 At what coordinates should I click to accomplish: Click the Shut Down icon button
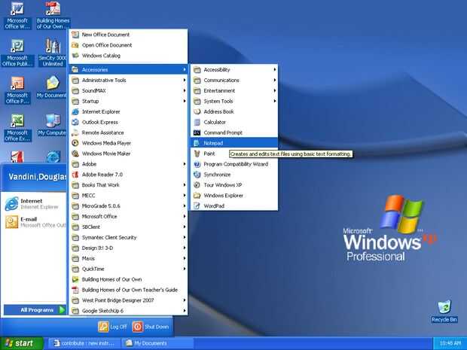coord(138,327)
